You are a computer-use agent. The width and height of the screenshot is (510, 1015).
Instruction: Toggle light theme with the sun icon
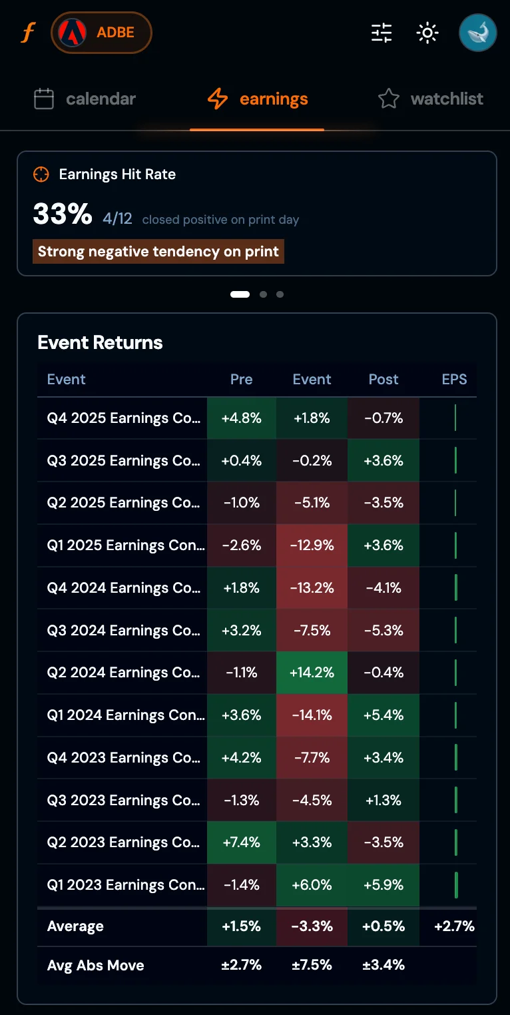(427, 32)
